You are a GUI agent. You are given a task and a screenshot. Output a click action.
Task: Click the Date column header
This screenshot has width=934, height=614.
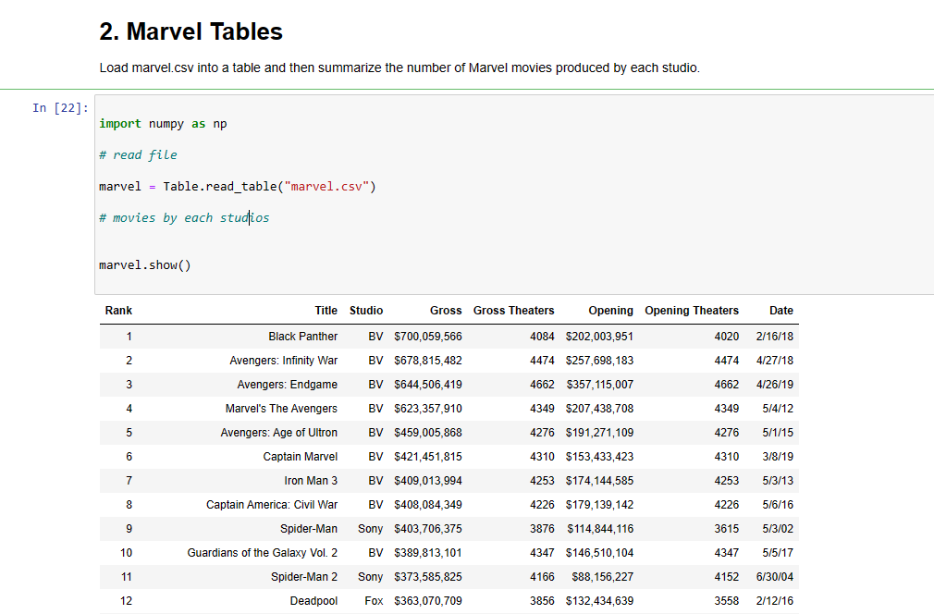[x=780, y=311]
